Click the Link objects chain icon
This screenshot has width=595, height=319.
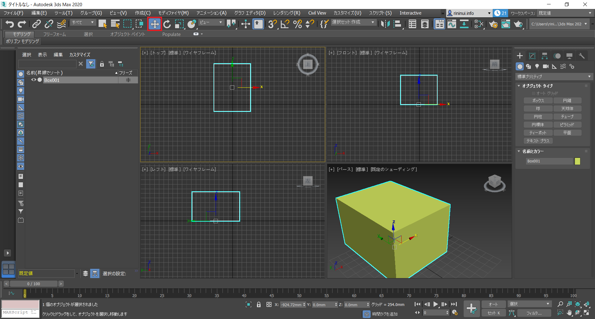click(x=37, y=24)
